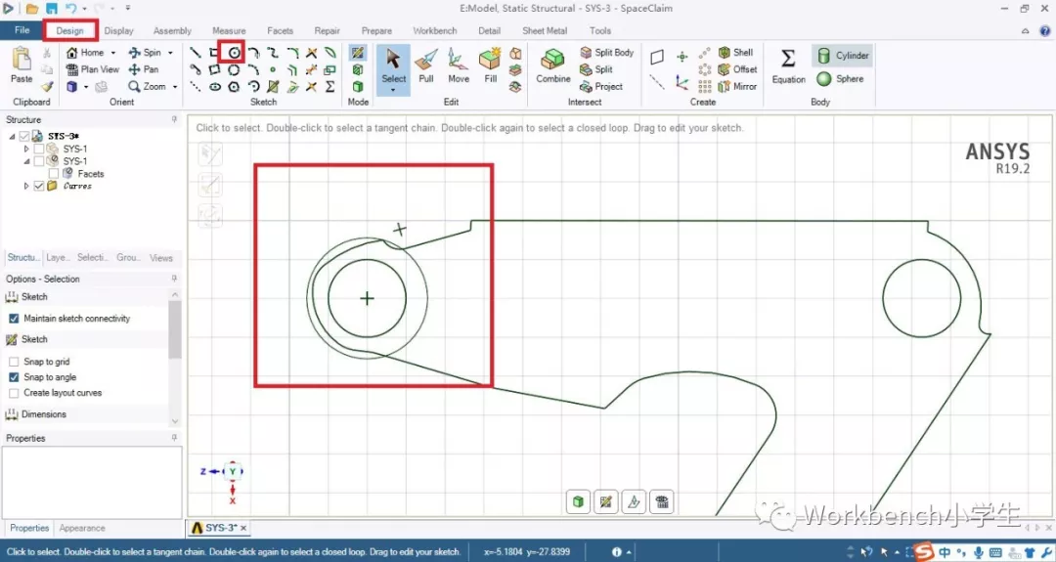Screen dimensions: 1056x562
Task: Open the Display ribbon tab
Action: [x=119, y=31]
